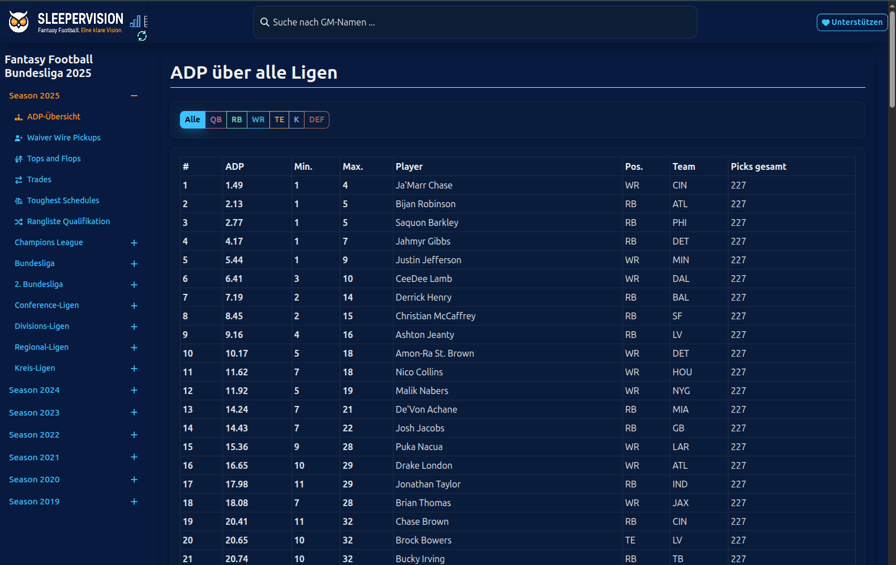Open Waiver Wire Pickups page
Image resolution: width=896 pixels, height=565 pixels.
point(63,138)
